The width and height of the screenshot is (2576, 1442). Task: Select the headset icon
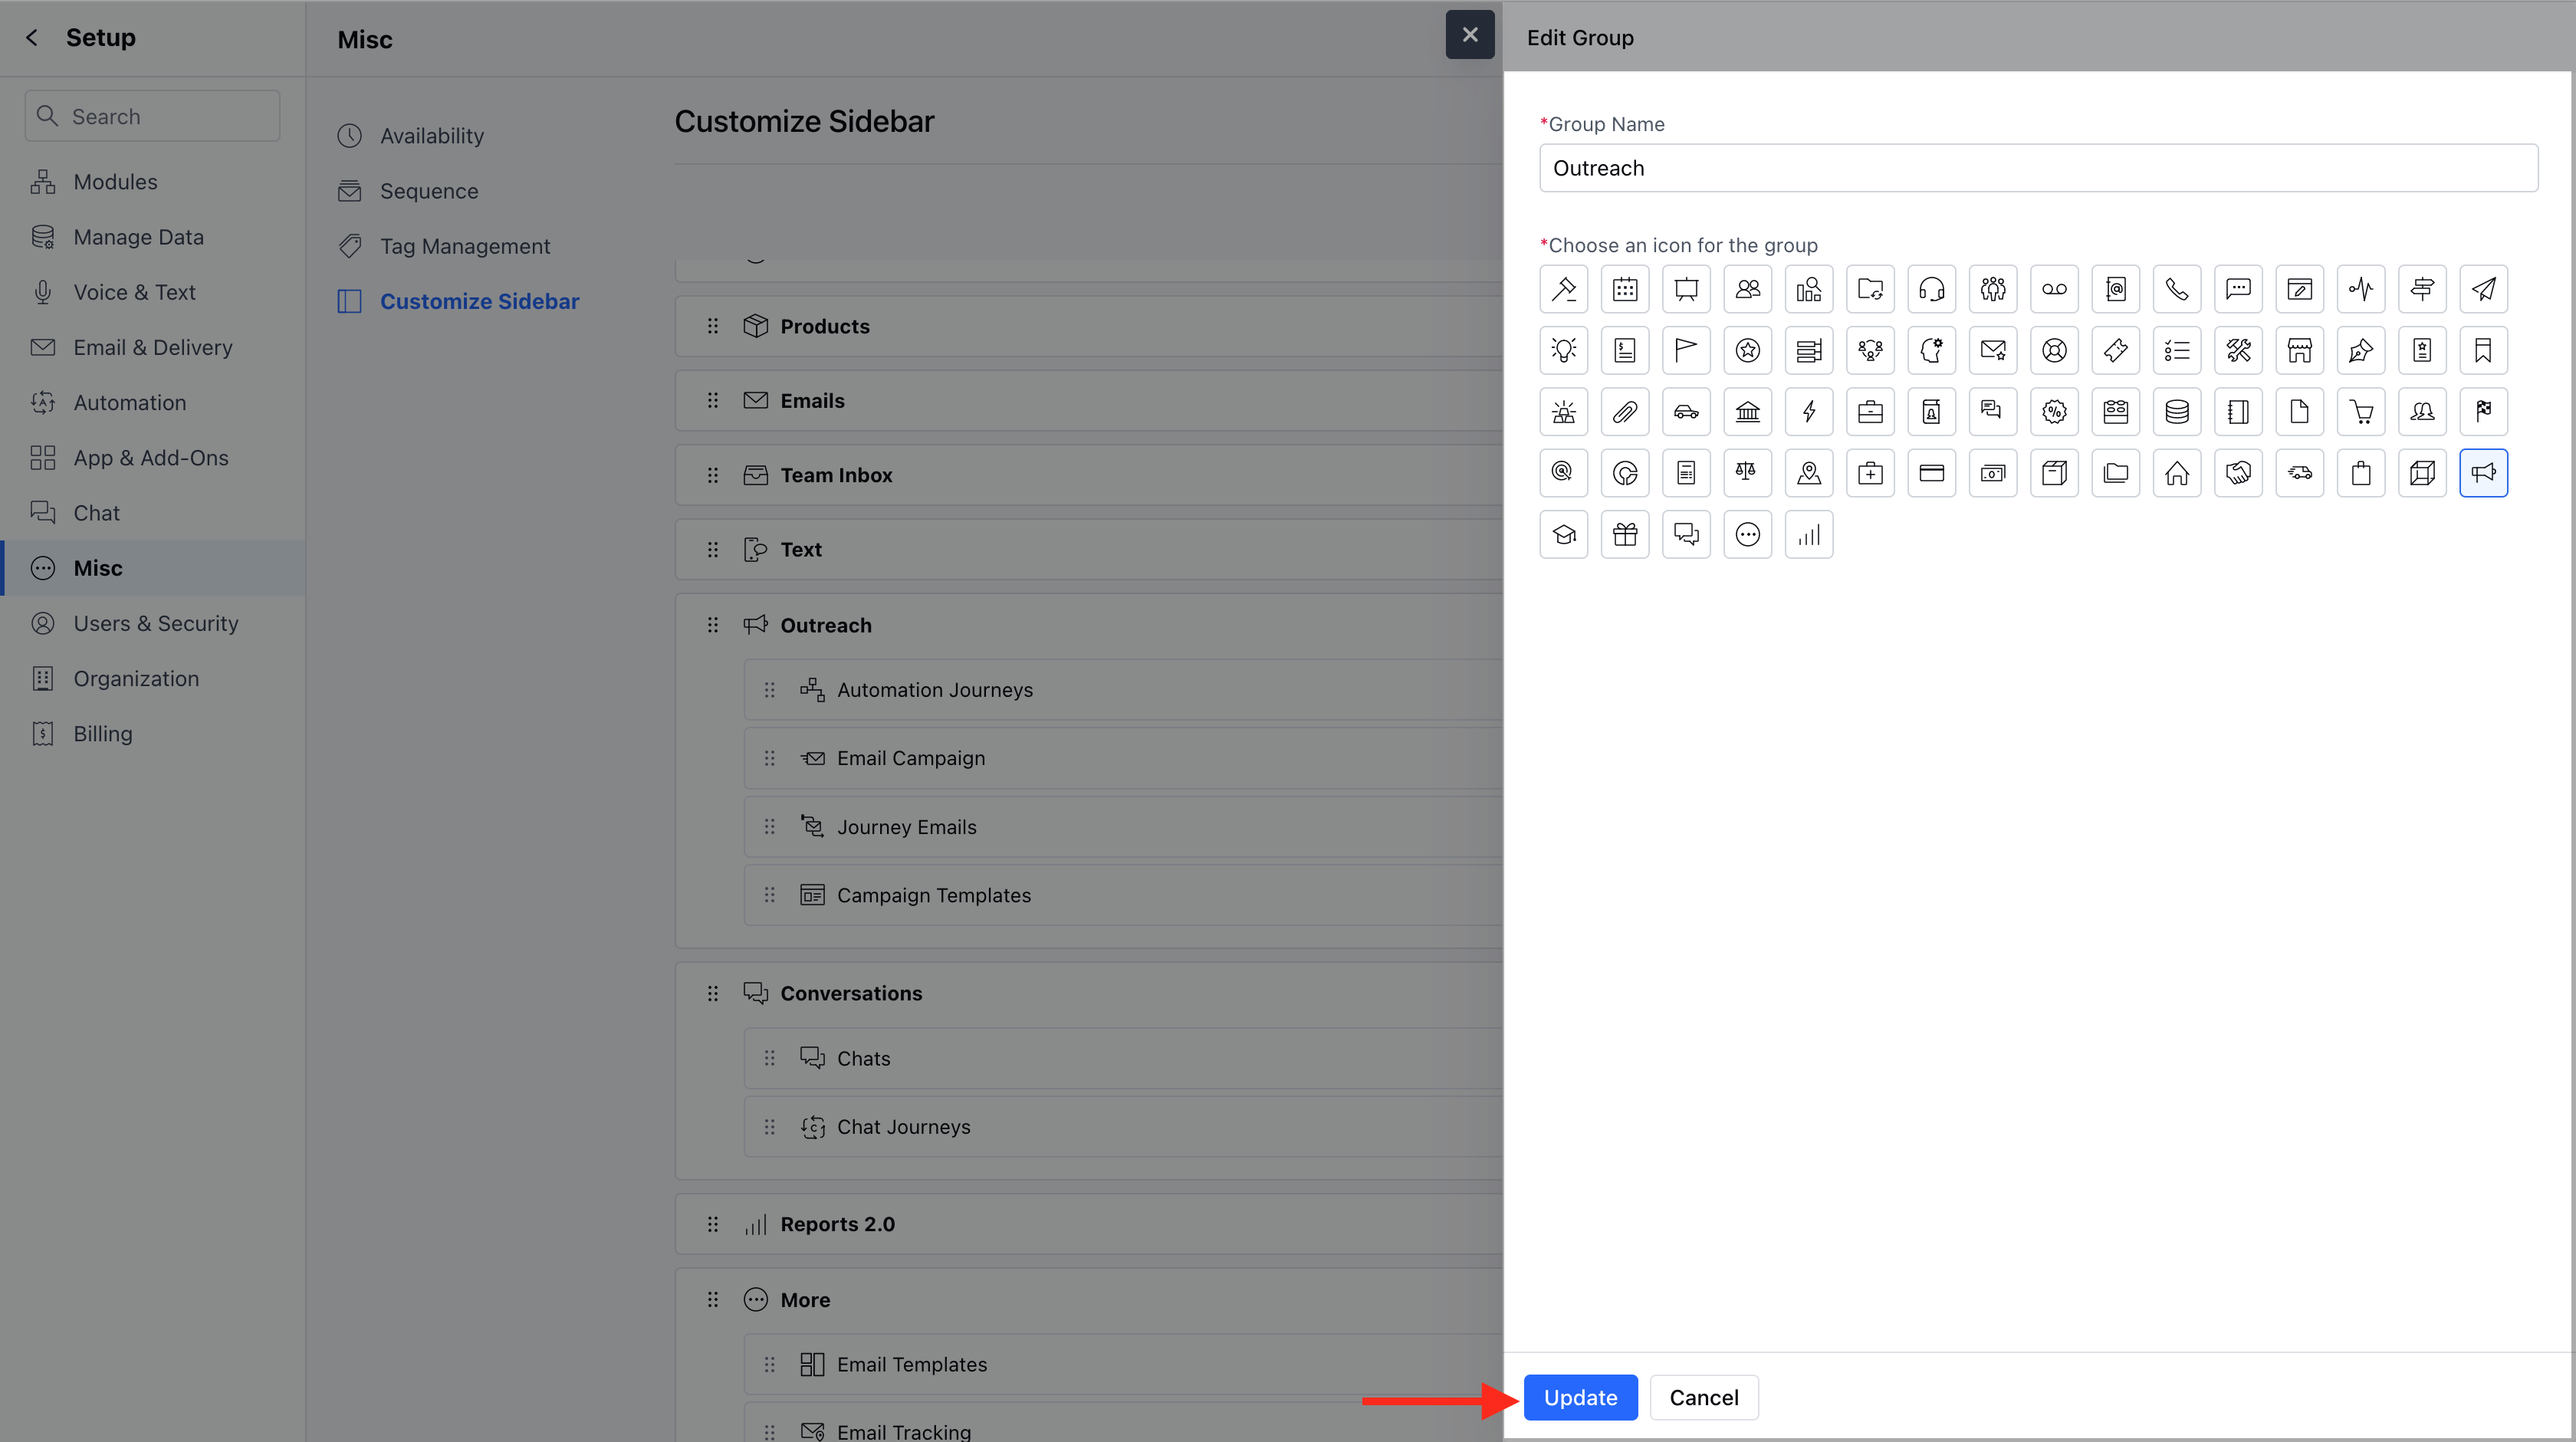coord(1931,289)
